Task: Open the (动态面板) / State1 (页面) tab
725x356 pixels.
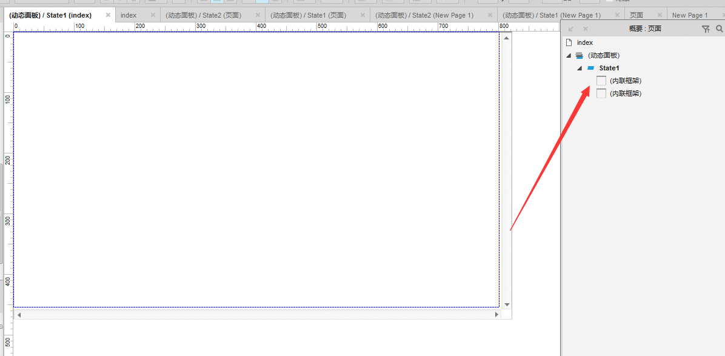Action: click(x=308, y=15)
